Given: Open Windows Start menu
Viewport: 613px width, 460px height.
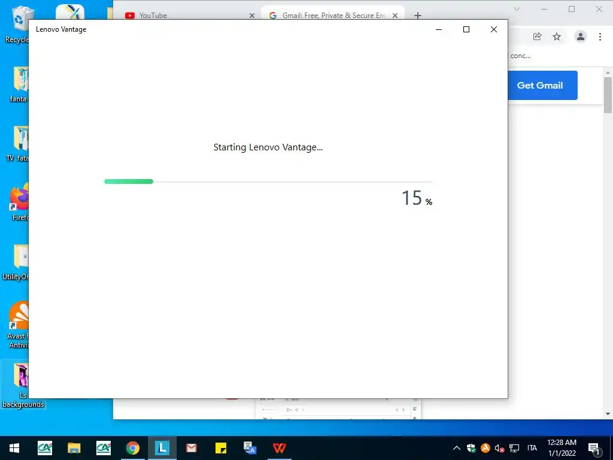Looking at the screenshot, I should [x=14, y=448].
